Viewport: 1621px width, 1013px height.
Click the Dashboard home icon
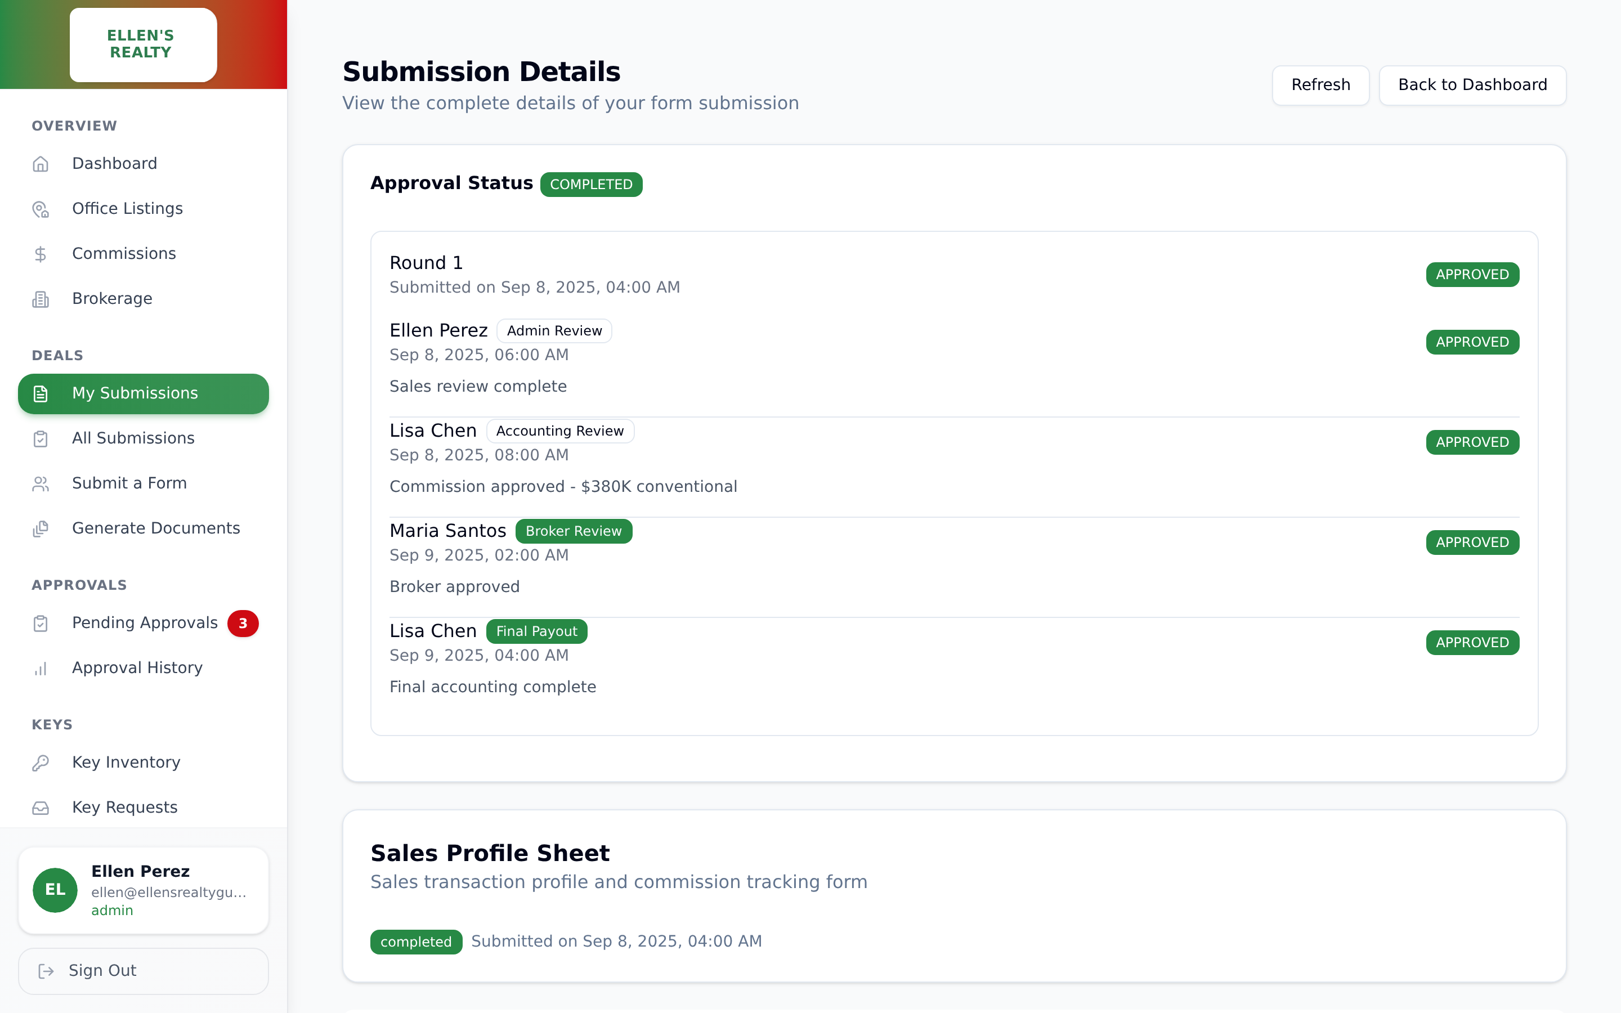pos(41,164)
